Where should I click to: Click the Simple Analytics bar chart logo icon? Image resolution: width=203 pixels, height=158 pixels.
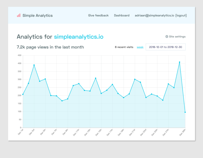click(x=19, y=15)
